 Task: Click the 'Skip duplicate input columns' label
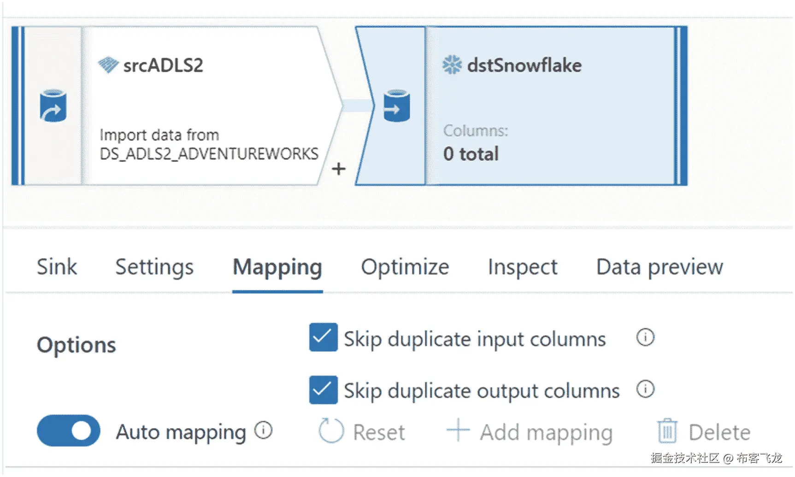pyautogui.click(x=475, y=339)
